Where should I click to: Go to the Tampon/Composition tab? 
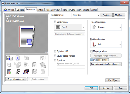pyautogui.click(x=72, y=10)
